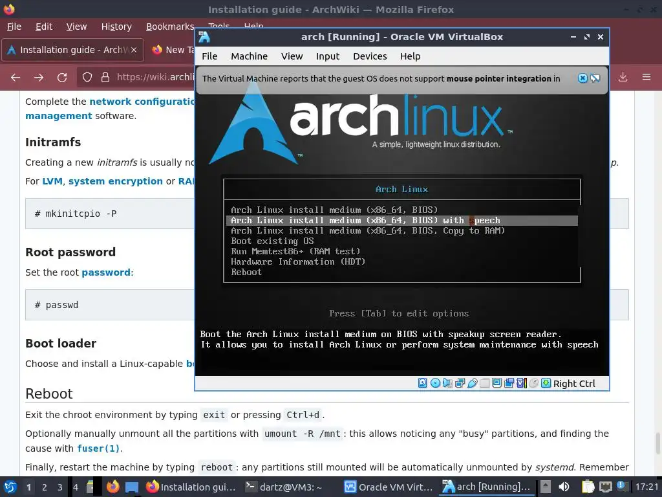Viewport: 662px width, 497px height.
Task: Follow the password link under Root password
Action: [106, 272]
